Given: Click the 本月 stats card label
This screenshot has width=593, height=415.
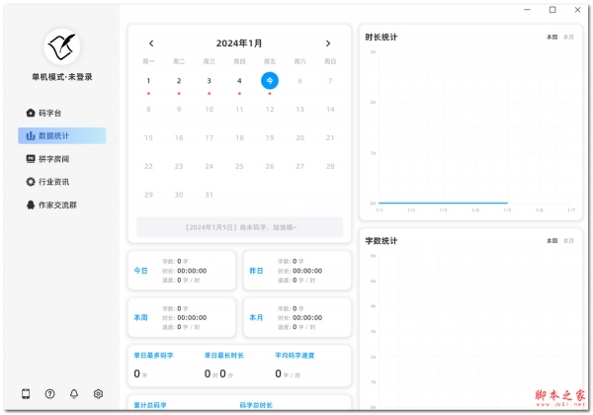Looking at the screenshot, I should [256, 317].
